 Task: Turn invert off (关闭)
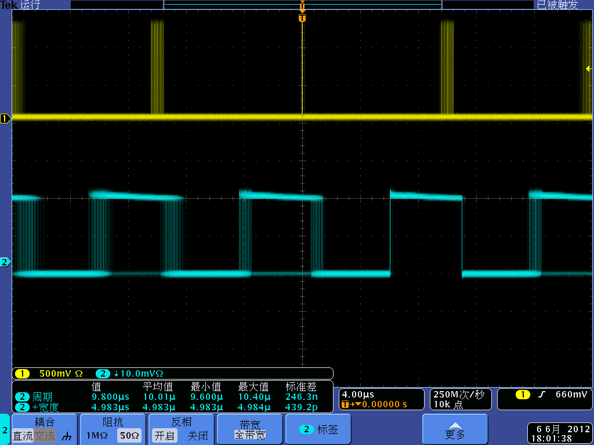(x=197, y=436)
